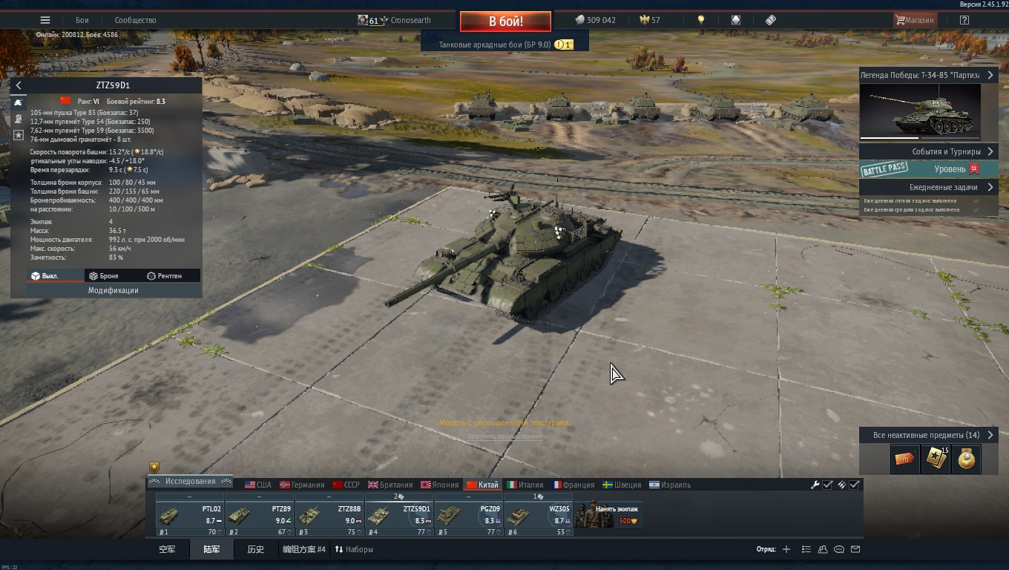
Task: Select the Швеция nation tab
Action: 622,485
